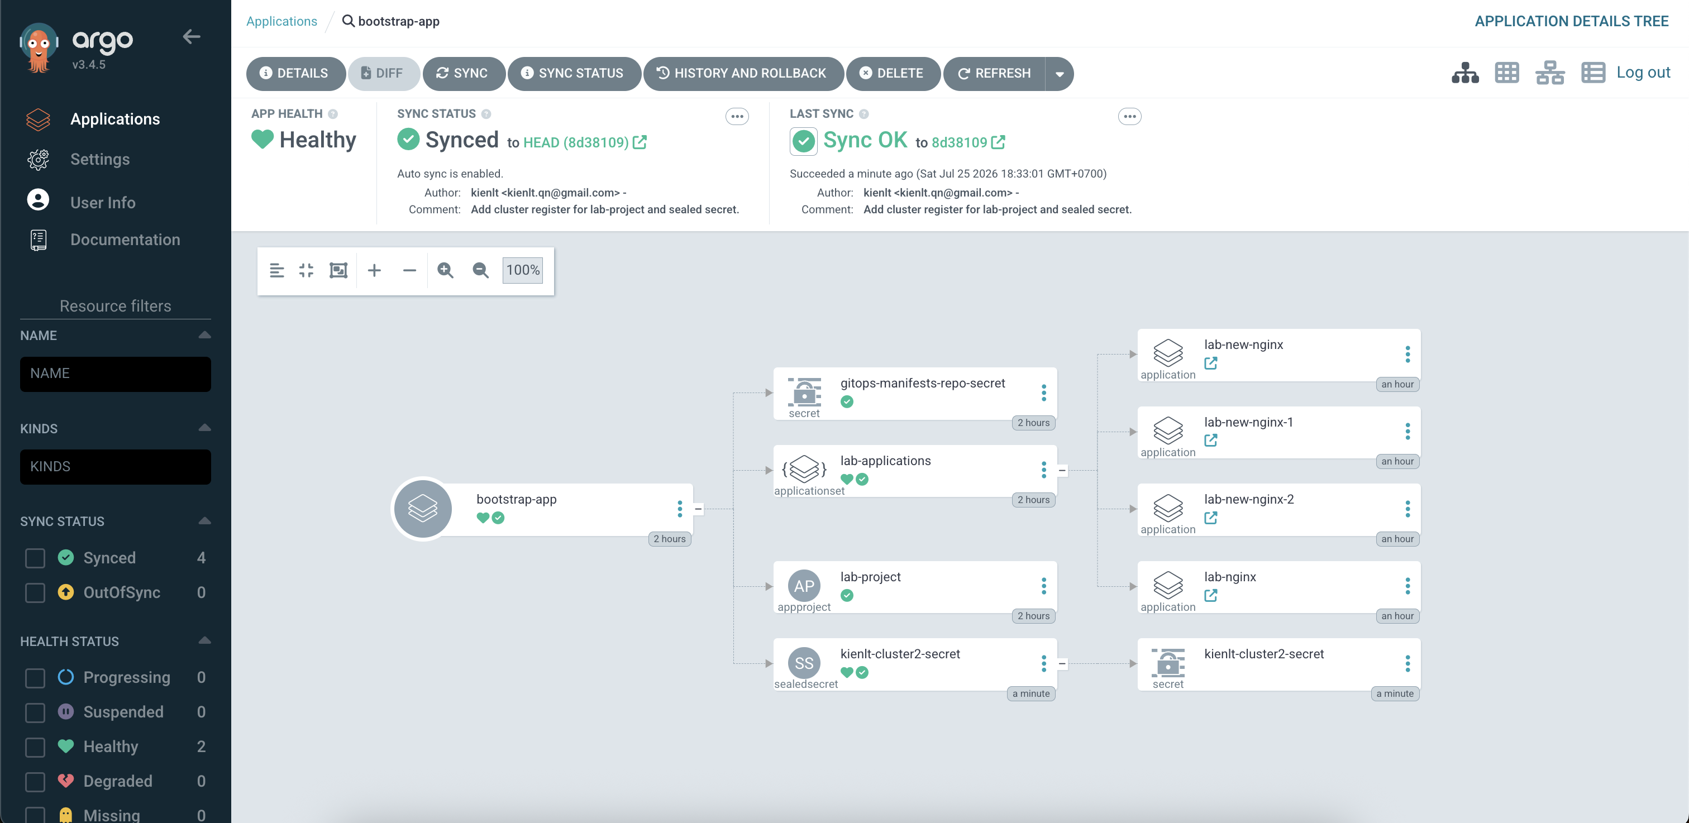Open the lab-applications node kebab menu

click(1044, 470)
